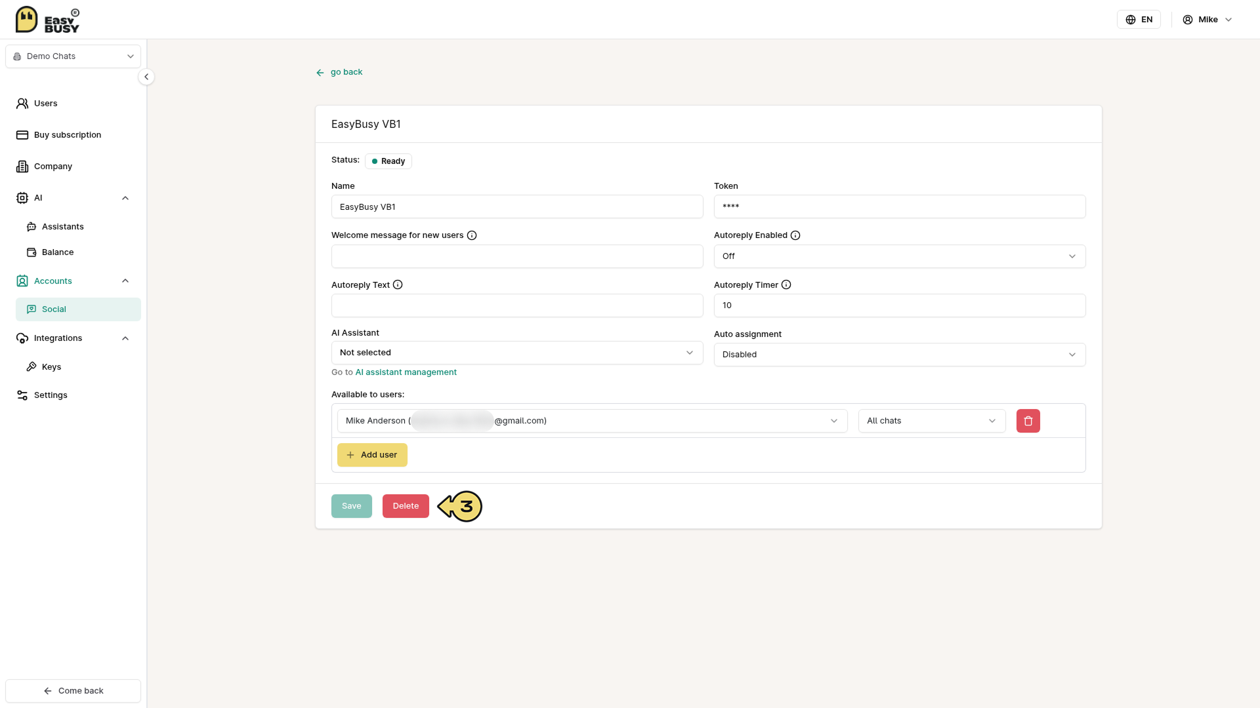Click the Buy subscription card icon

[22, 135]
